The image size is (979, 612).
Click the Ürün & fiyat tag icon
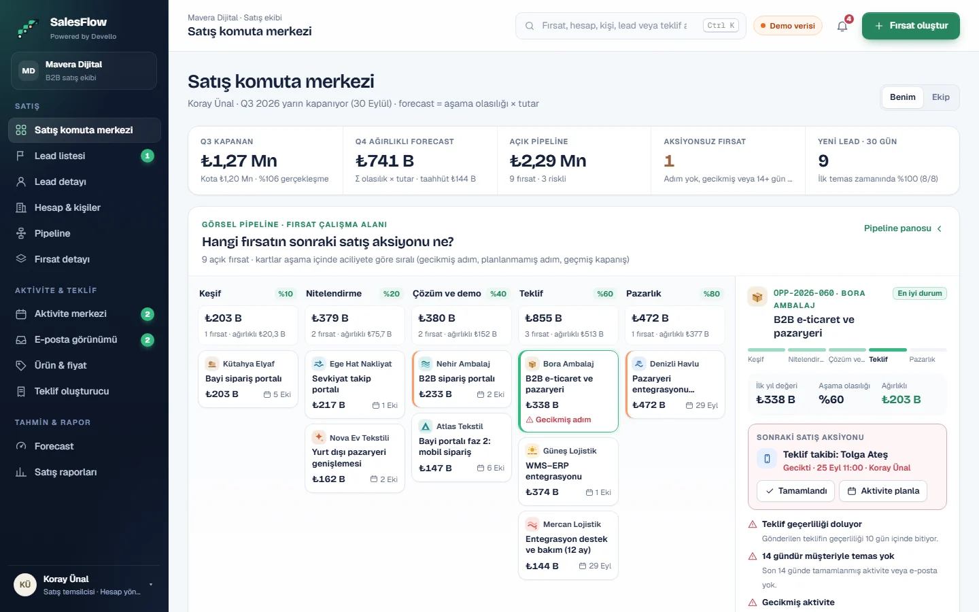pos(21,365)
